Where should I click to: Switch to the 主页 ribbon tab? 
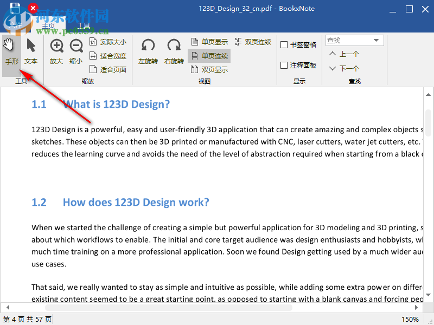48,25
